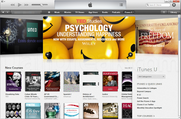The width and height of the screenshot is (181, 119).
Task: Open iTunes U on Twitter link
Action: click(x=145, y=104)
